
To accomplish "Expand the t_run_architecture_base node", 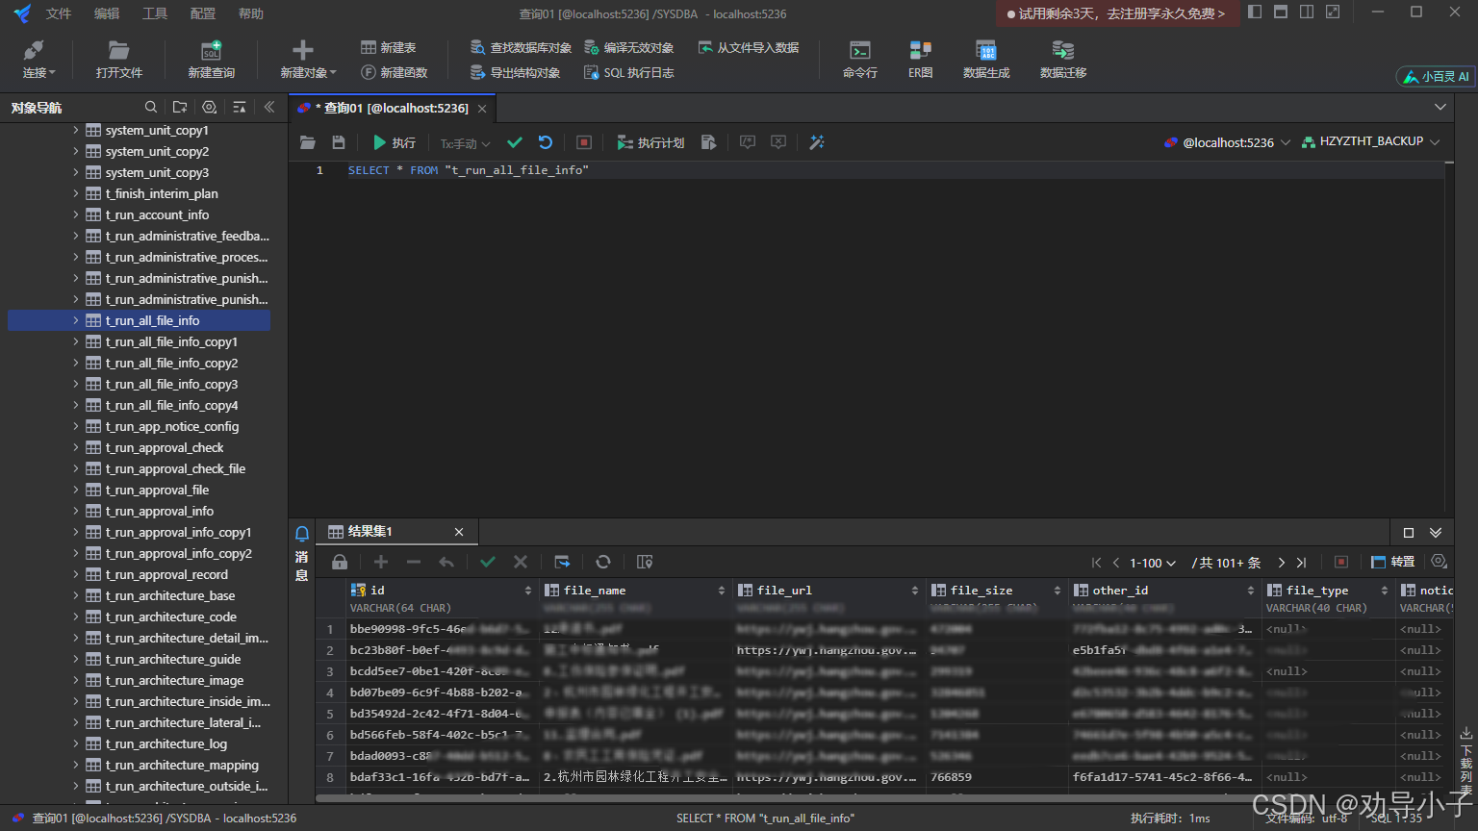I will pyautogui.click(x=76, y=595).
